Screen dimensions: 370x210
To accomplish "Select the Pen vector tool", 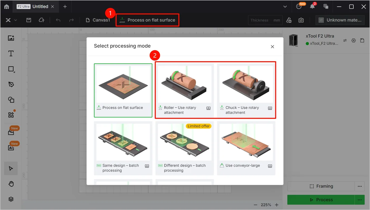I will tap(11, 84).
